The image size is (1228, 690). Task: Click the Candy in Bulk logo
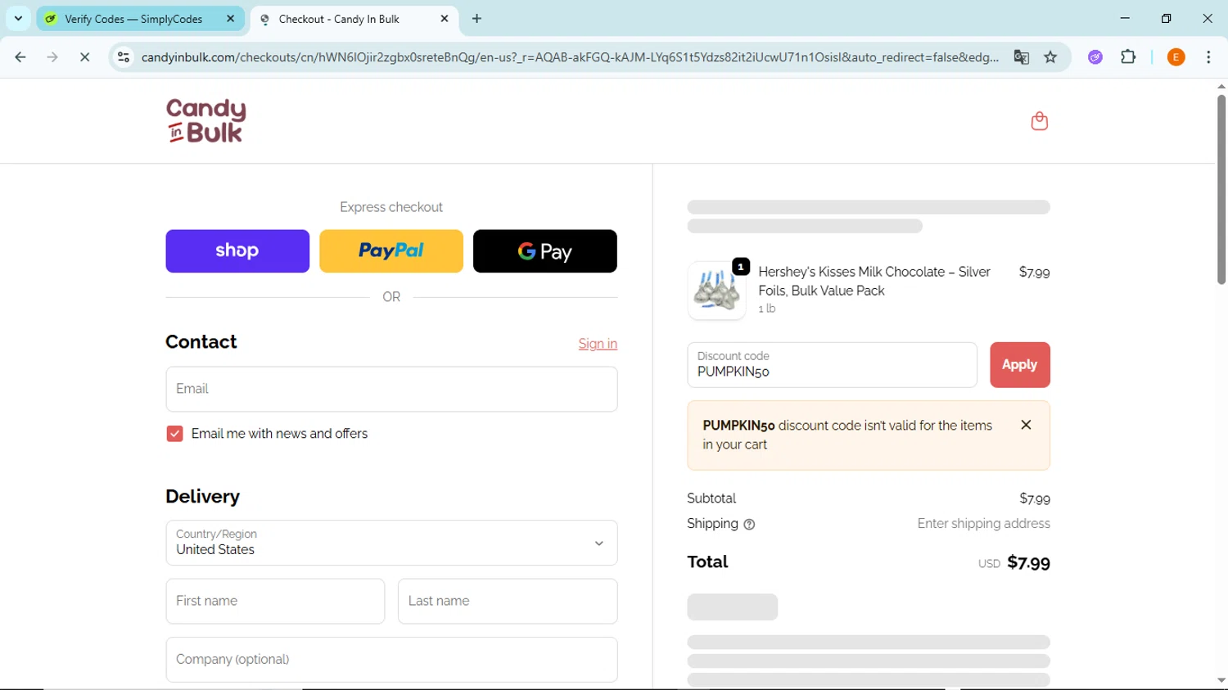click(x=205, y=121)
